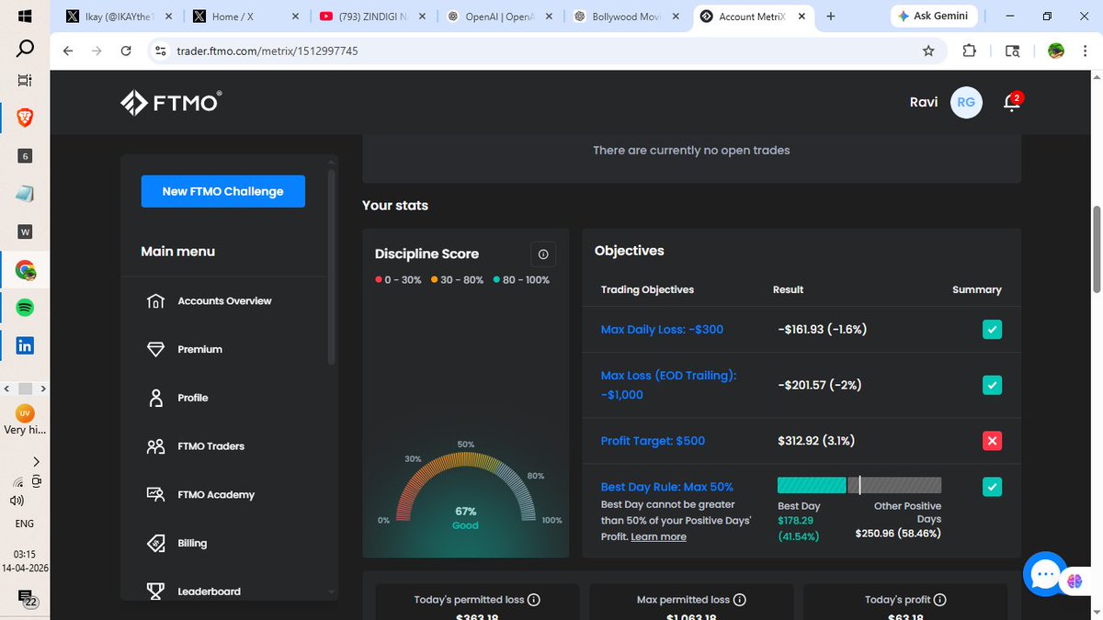
Task: Click the -$201.57 (-2%) result value
Action: 820,385
